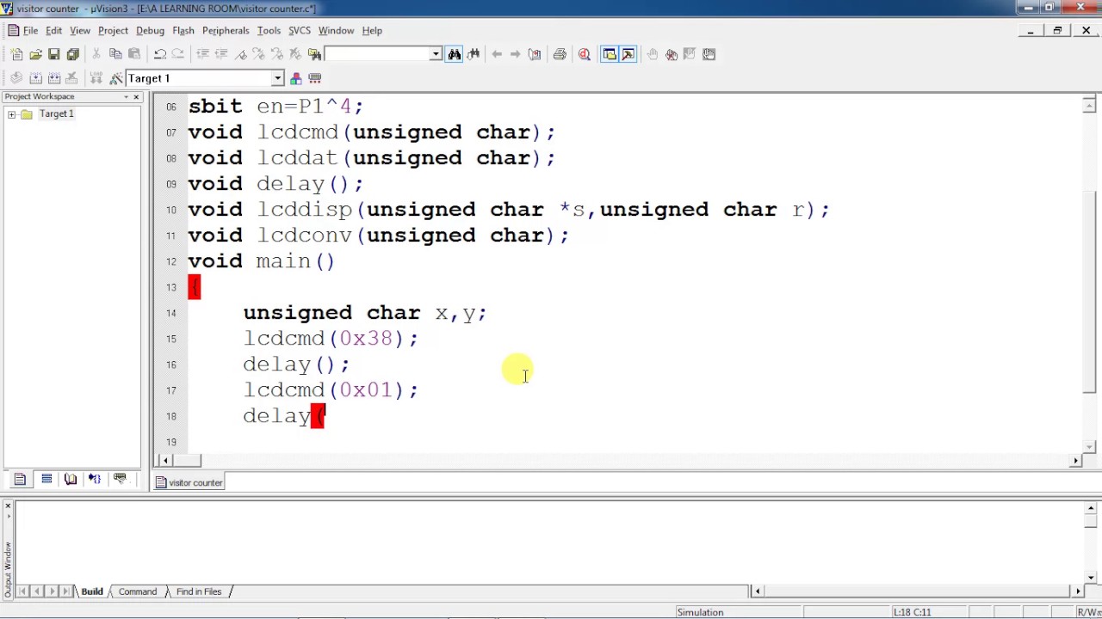
Task: Open the Books tab icon in workspace
Action: [71, 479]
